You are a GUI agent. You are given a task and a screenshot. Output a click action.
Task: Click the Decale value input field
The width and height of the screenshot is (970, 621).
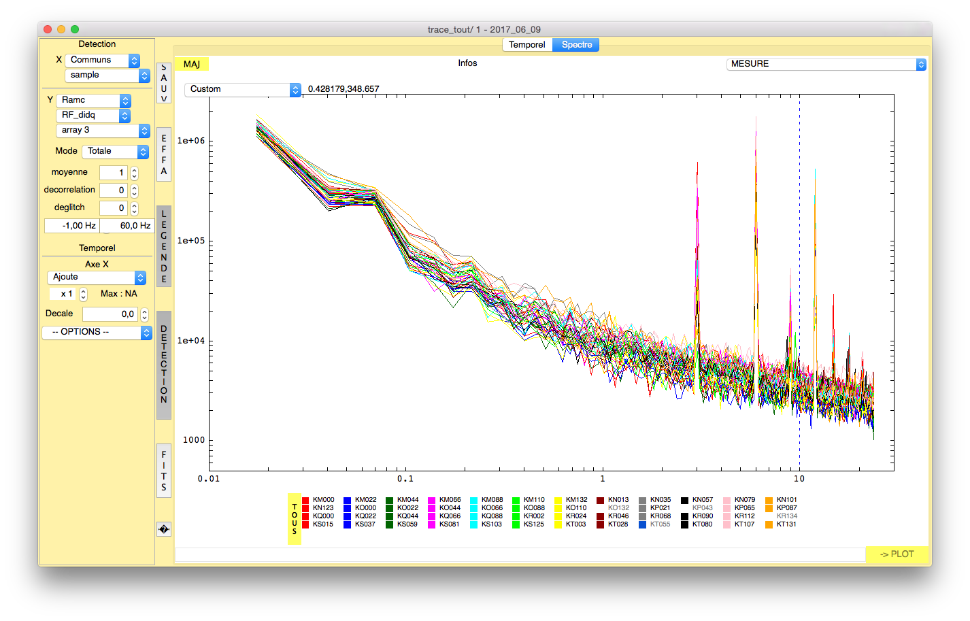pyautogui.click(x=110, y=314)
